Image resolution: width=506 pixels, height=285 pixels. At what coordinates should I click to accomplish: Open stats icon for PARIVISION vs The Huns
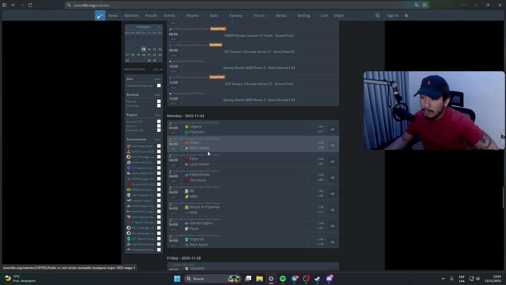click(x=332, y=177)
